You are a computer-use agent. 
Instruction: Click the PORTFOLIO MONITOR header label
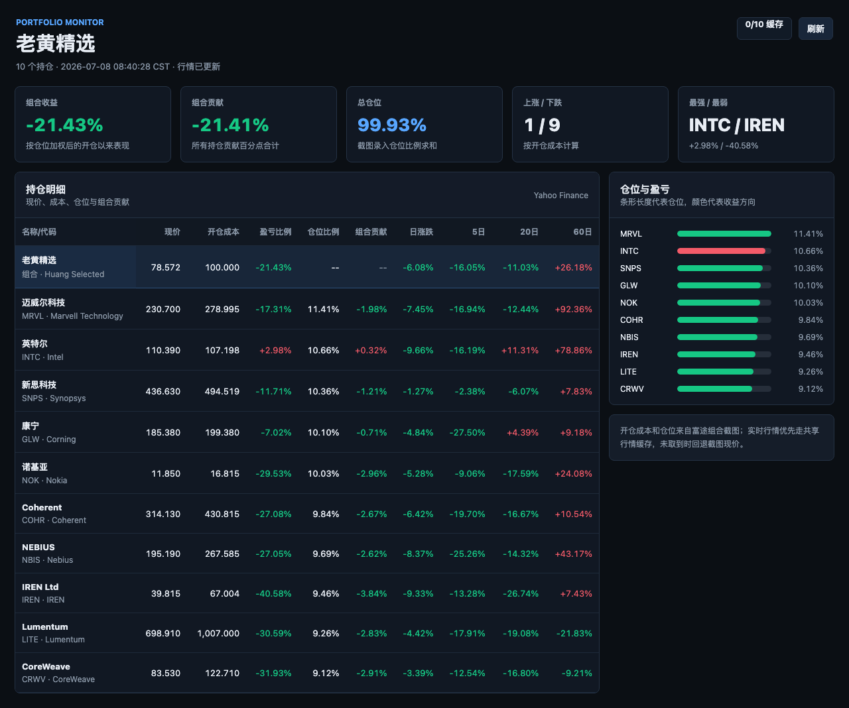click(x=60, y=22)
